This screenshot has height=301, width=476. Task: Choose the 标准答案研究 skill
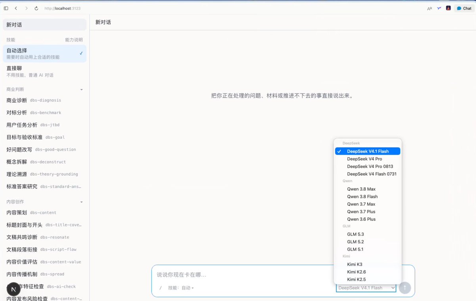[44, 186]
